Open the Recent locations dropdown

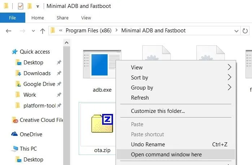tap(33, 31)
